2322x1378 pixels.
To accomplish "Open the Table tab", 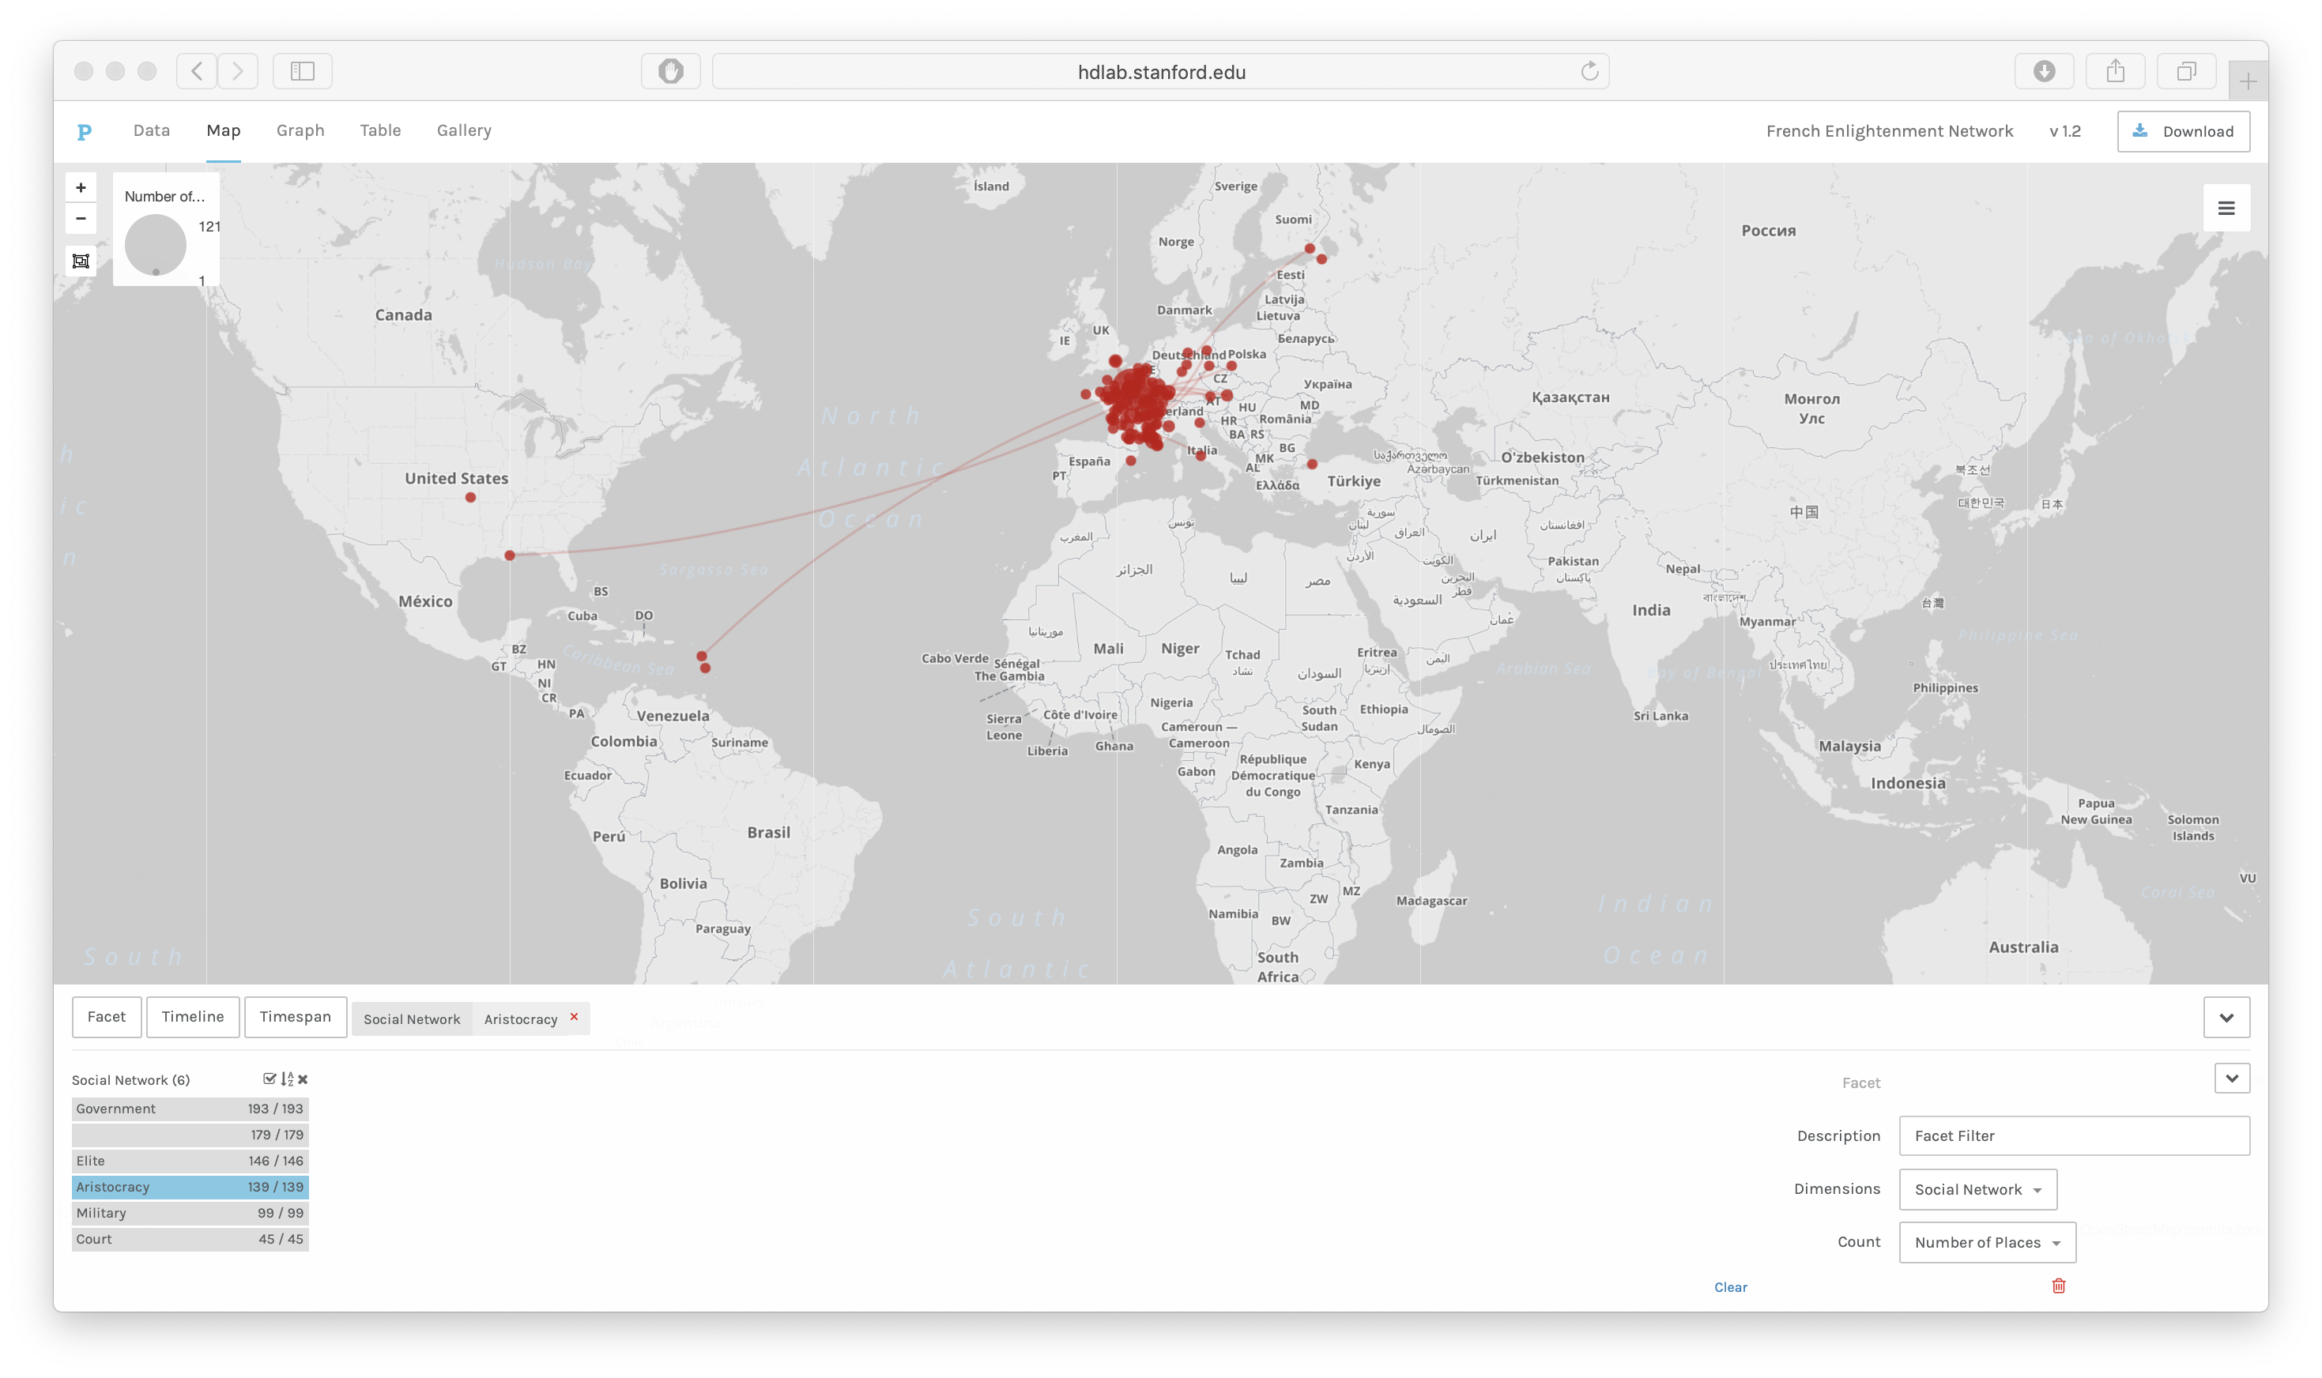I will pos(381,130).
